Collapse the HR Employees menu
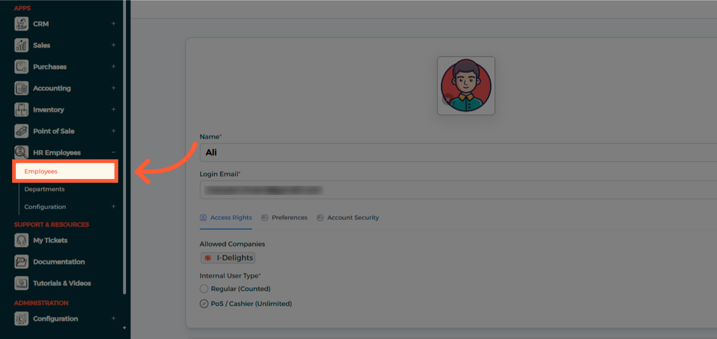 coord(113,153)
